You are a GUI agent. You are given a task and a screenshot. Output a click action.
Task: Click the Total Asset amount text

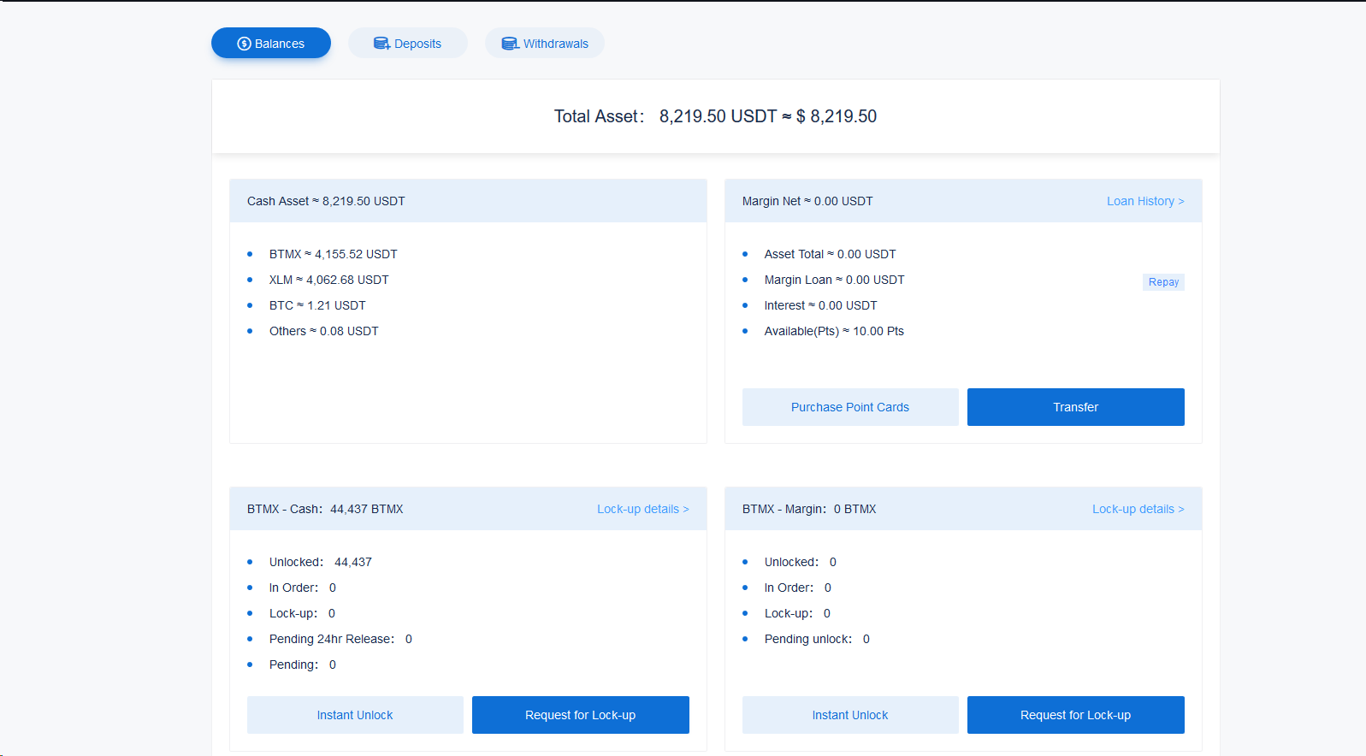768,116
